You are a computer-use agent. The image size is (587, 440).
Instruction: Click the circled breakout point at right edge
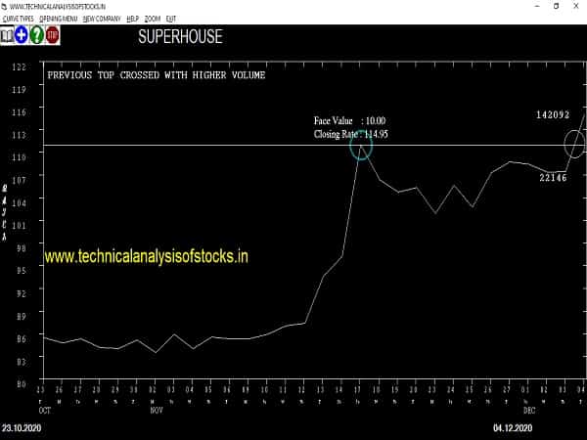[574, 146]
